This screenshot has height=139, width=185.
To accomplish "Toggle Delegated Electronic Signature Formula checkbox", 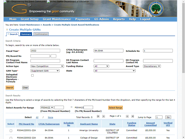I will click(32, 75).
